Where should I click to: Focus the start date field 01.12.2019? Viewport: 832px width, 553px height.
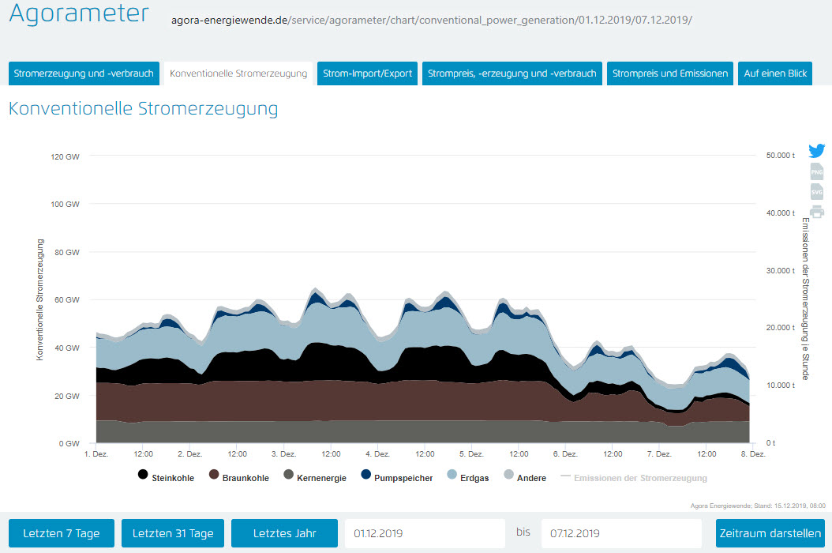click(424, 533)
